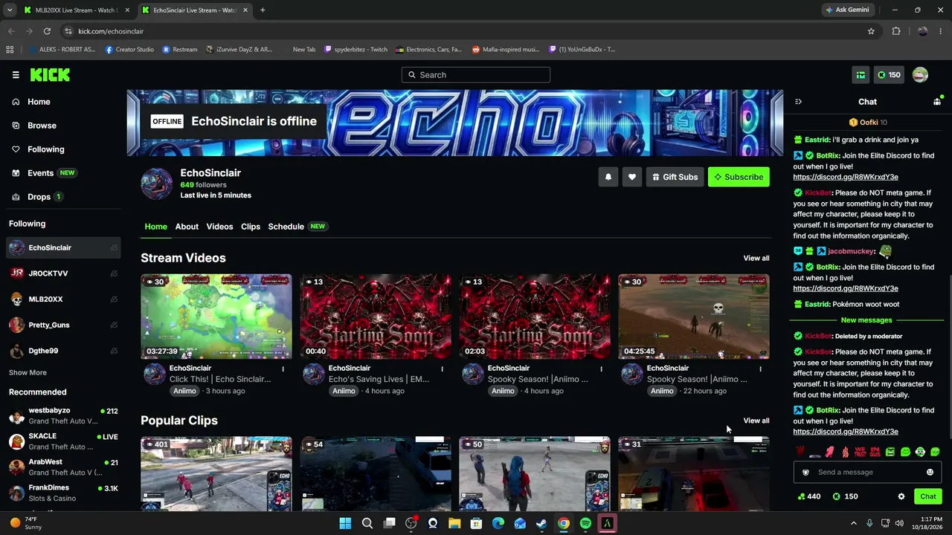
Task: Open options for 22 hours ago video
Action: (760, 369)
